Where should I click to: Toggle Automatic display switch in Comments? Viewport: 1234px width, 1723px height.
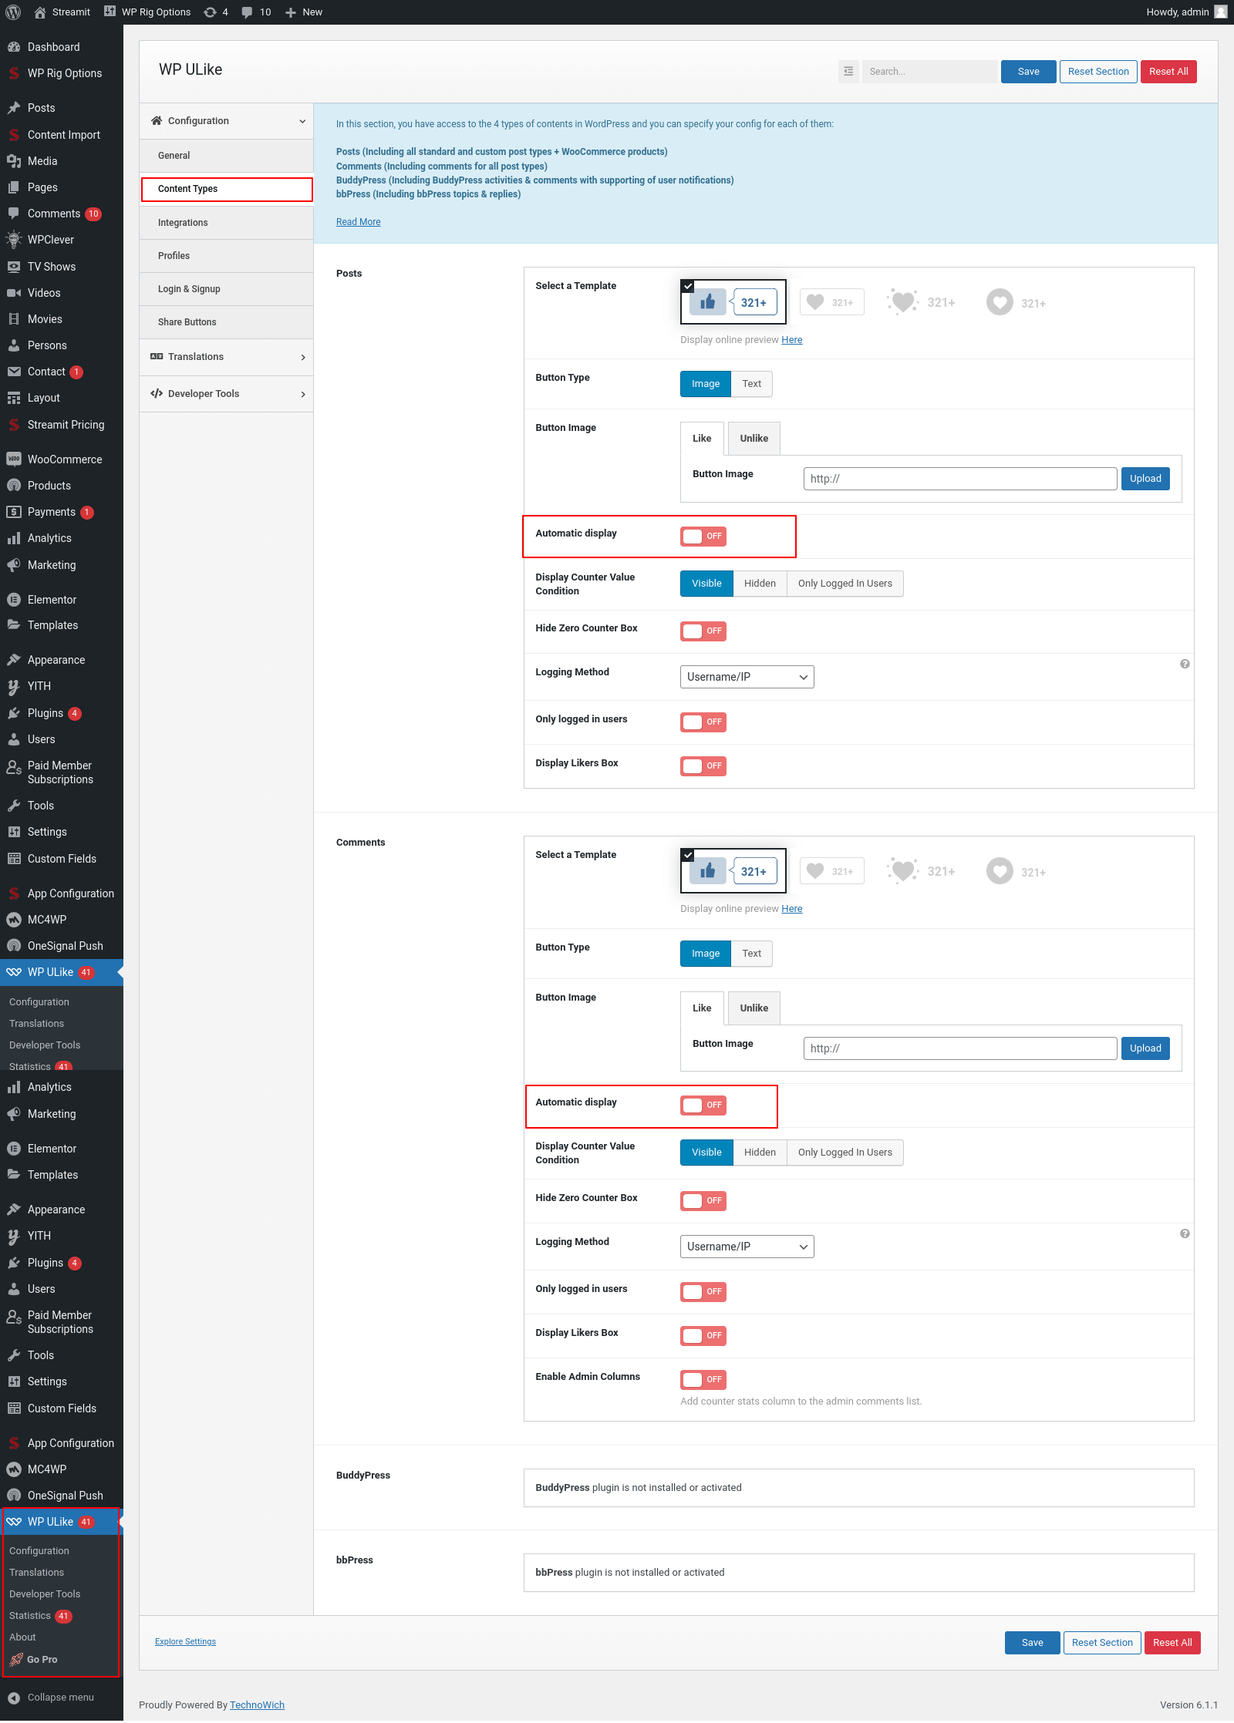703,1105
